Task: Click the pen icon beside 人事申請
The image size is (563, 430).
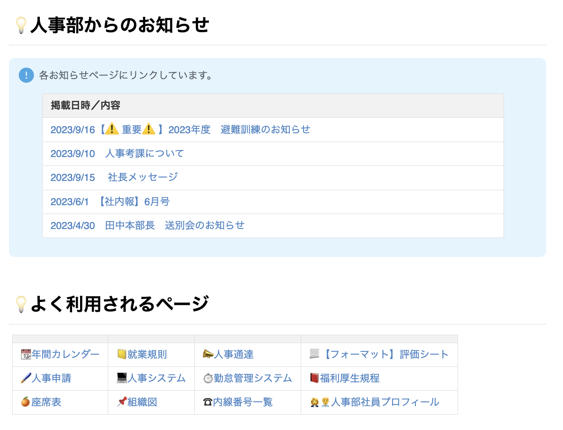Action: click(x=26, y=379)
